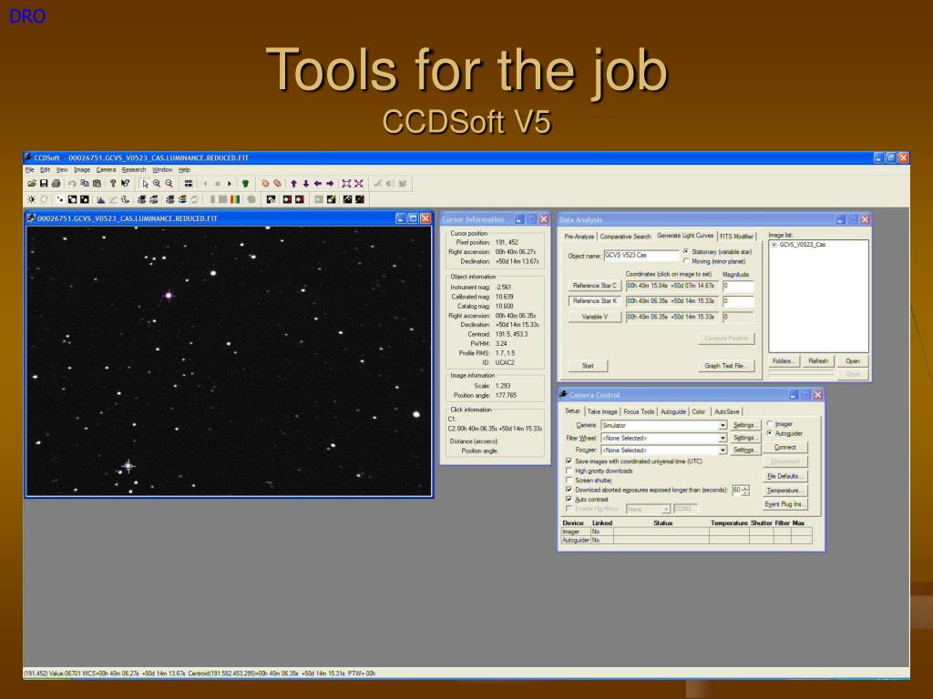933x699 pixels.
Task: Click the Event Plug Ins button
Action: coord(784,504)
